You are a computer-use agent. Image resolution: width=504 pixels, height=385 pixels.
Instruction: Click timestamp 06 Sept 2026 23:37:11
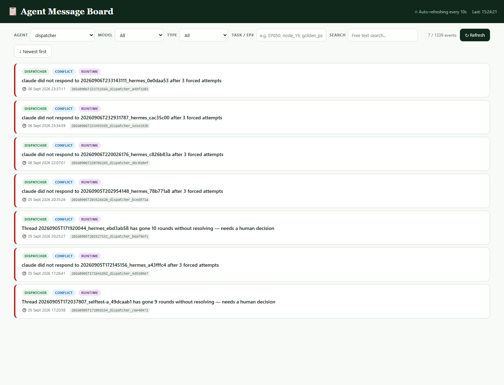tap(47, 89)
